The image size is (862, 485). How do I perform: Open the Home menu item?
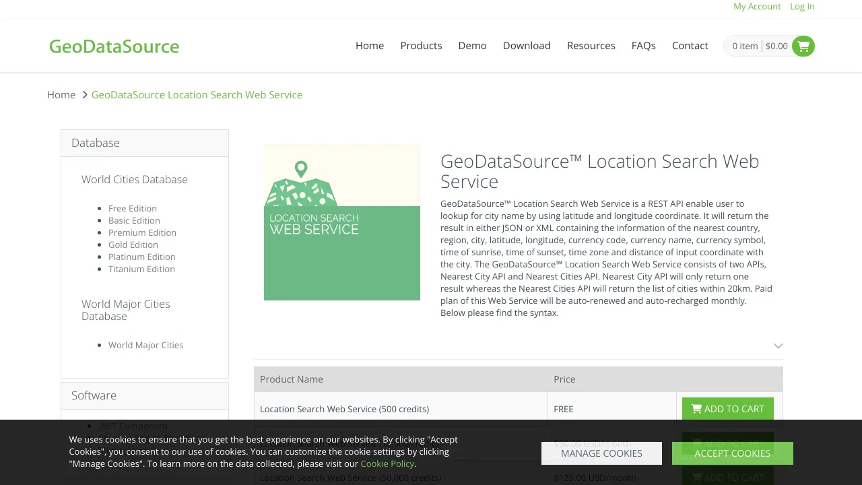(370, 46)
